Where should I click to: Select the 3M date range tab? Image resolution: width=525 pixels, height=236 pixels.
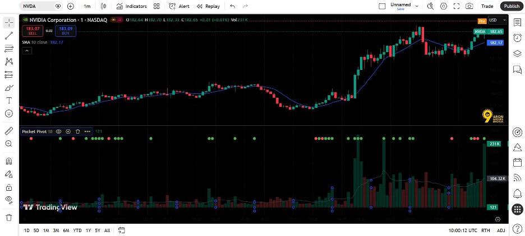(56, 230)
